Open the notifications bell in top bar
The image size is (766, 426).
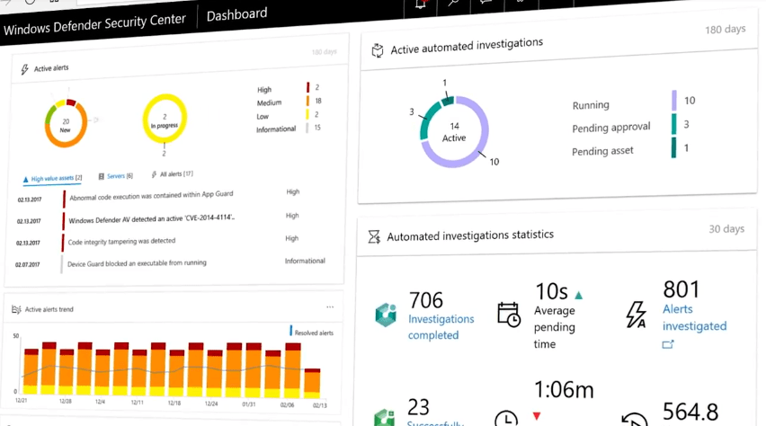420,4
